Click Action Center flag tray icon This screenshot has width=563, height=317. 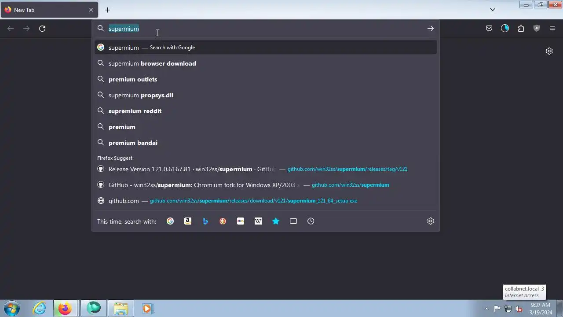[x=497, y=309]
